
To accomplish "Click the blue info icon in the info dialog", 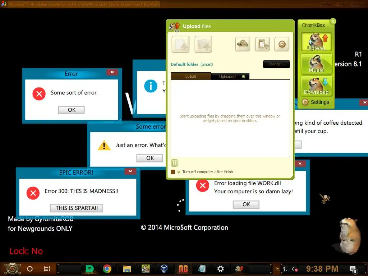I will point(151,86).
